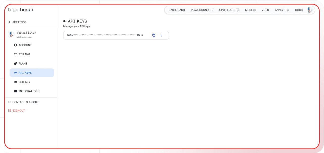Expand the Playgrounds dropdown menu

pos(202,10)
